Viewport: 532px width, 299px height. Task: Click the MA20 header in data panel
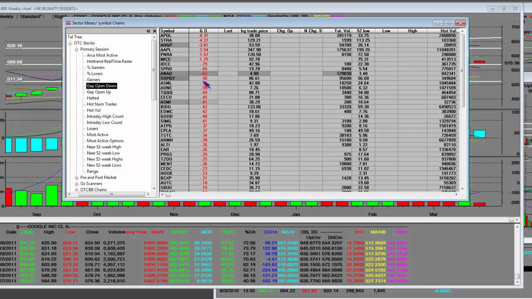158,232
